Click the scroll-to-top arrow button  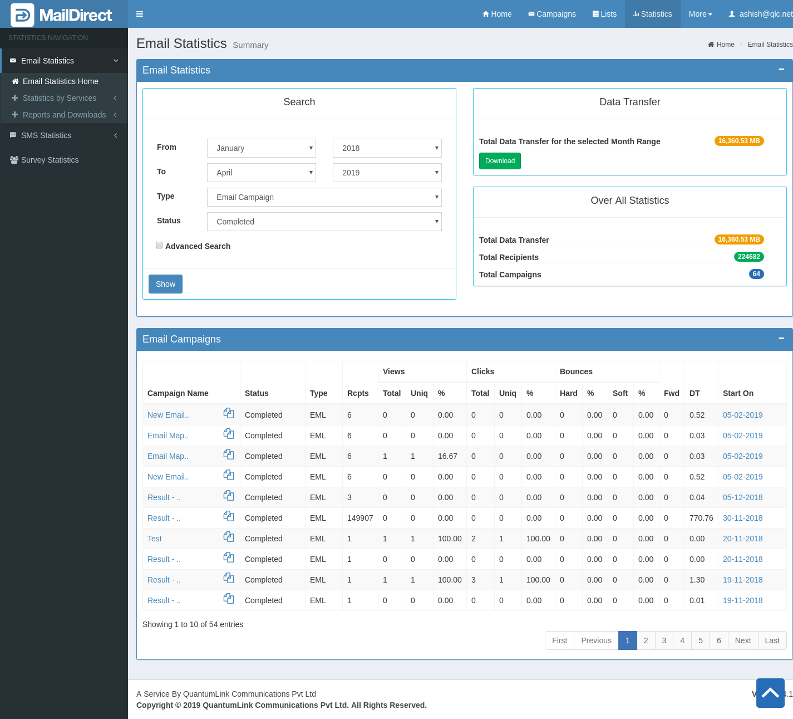(770, 693)
